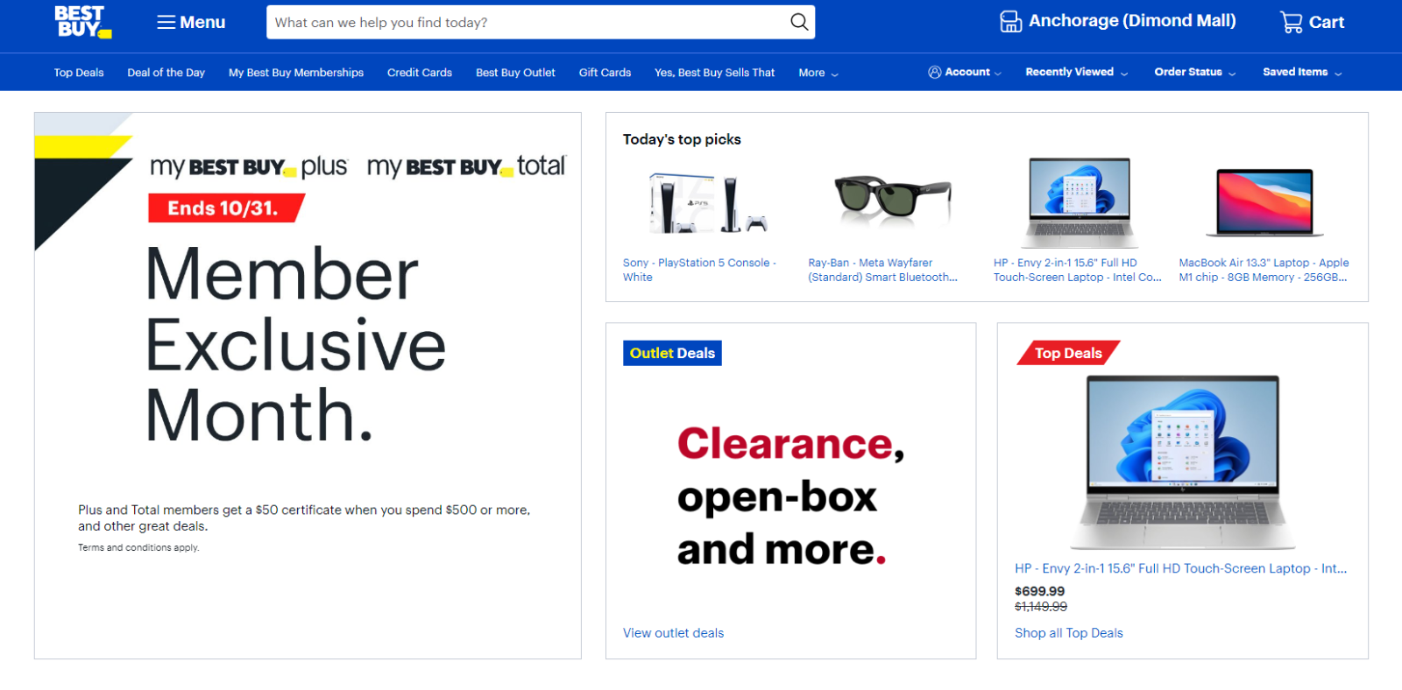Expand the Recently Viewed dropdown
Viewport: 1402px width, 690px height.
[1076, 73]
